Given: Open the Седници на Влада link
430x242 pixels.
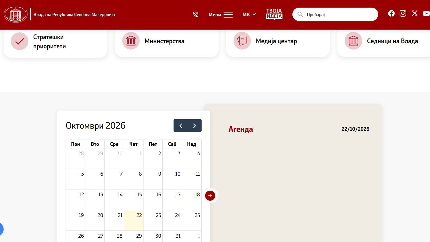Looking at the screenshot, I should [x=392, y=41].
